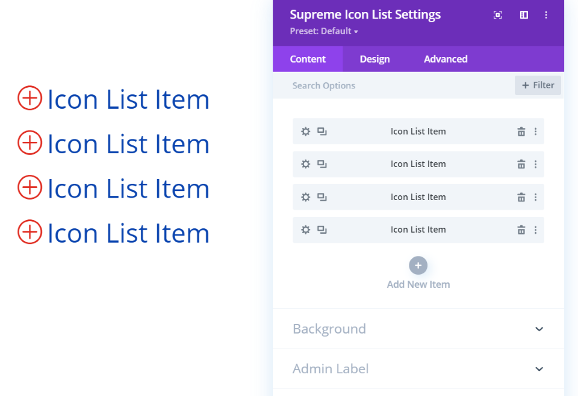This screenshot has height=396, width=578.
Task: Switch to the Design tab
Action: (x=374, y=59)
